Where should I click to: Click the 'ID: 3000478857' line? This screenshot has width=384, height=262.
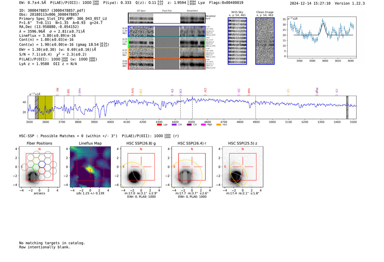(x=52, y=10)
